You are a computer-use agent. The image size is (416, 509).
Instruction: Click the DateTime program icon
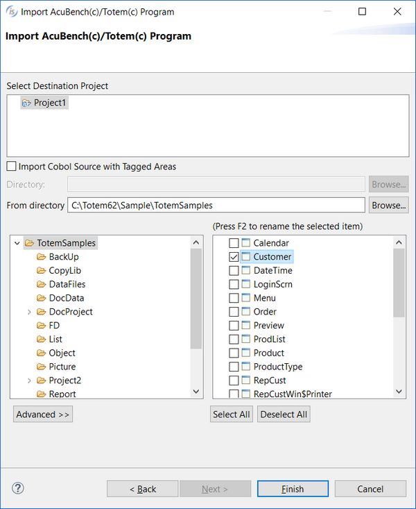(246, 270)
